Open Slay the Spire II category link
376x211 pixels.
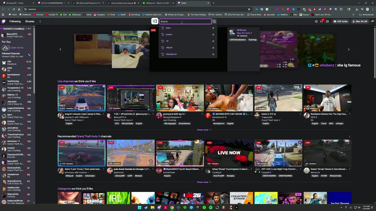pyautogui.click(x=244, y=33)
